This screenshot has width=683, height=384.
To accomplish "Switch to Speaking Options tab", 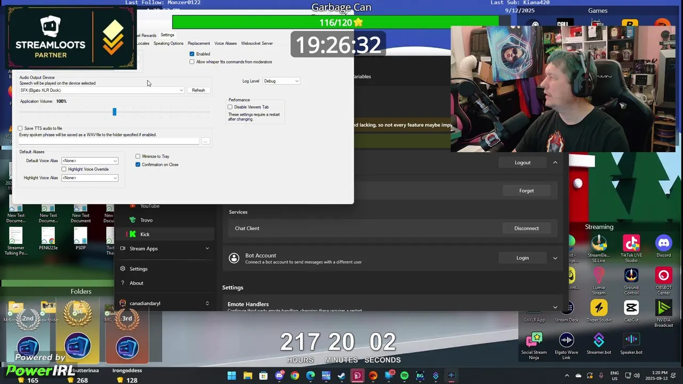I will click(169, 43).
